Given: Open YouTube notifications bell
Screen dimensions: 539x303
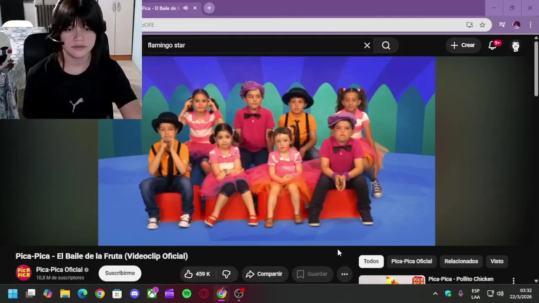Looking at the screenshot, I should (492, 45).
